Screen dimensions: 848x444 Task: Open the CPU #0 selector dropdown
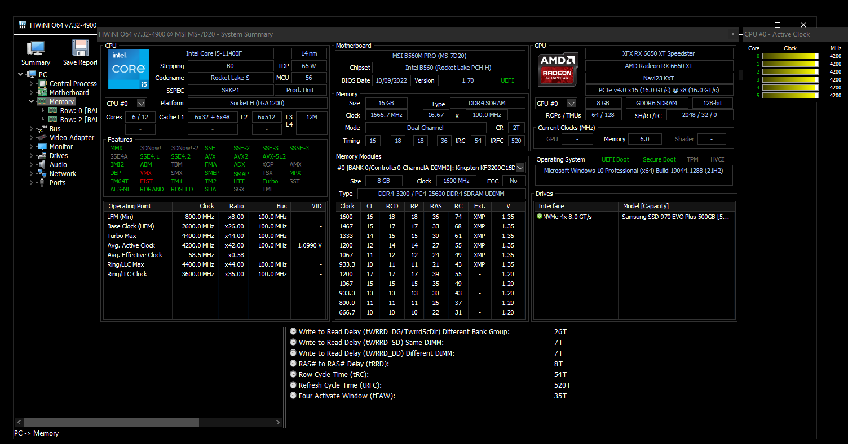(141, 104)
